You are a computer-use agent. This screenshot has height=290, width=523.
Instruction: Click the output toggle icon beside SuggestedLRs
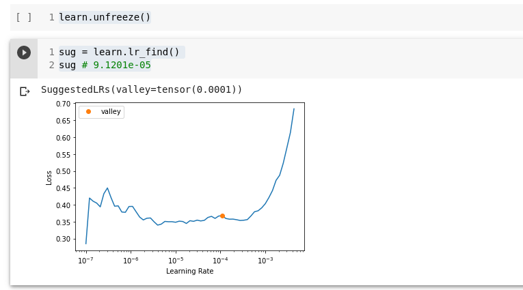[x=25, y=91]
